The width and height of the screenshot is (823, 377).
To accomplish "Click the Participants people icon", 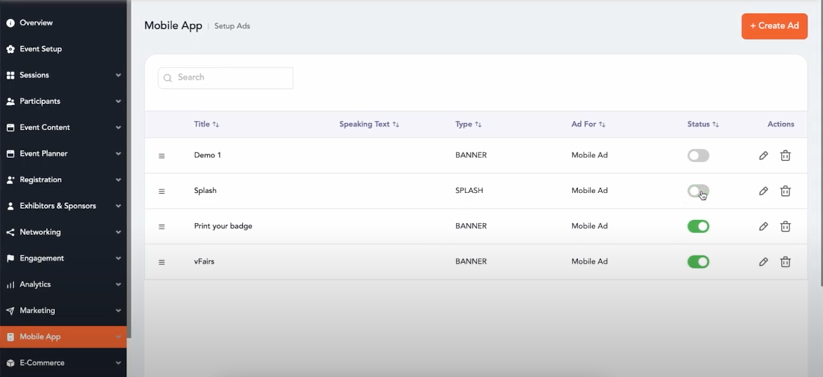I will pyautogui.click(x=10, y=102).
